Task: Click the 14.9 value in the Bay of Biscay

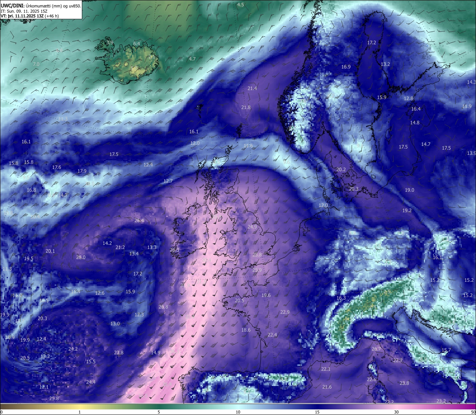Action: 155,353
